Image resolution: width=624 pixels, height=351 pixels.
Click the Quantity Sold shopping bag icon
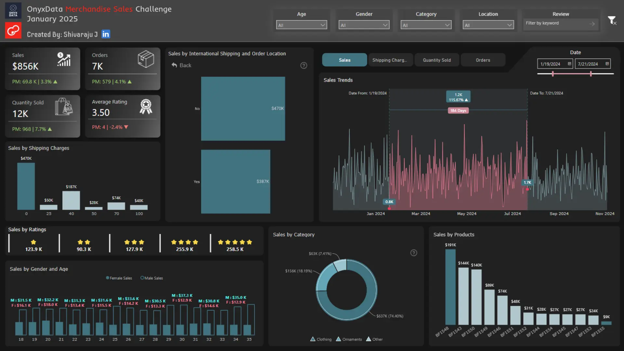coord(64,107)
